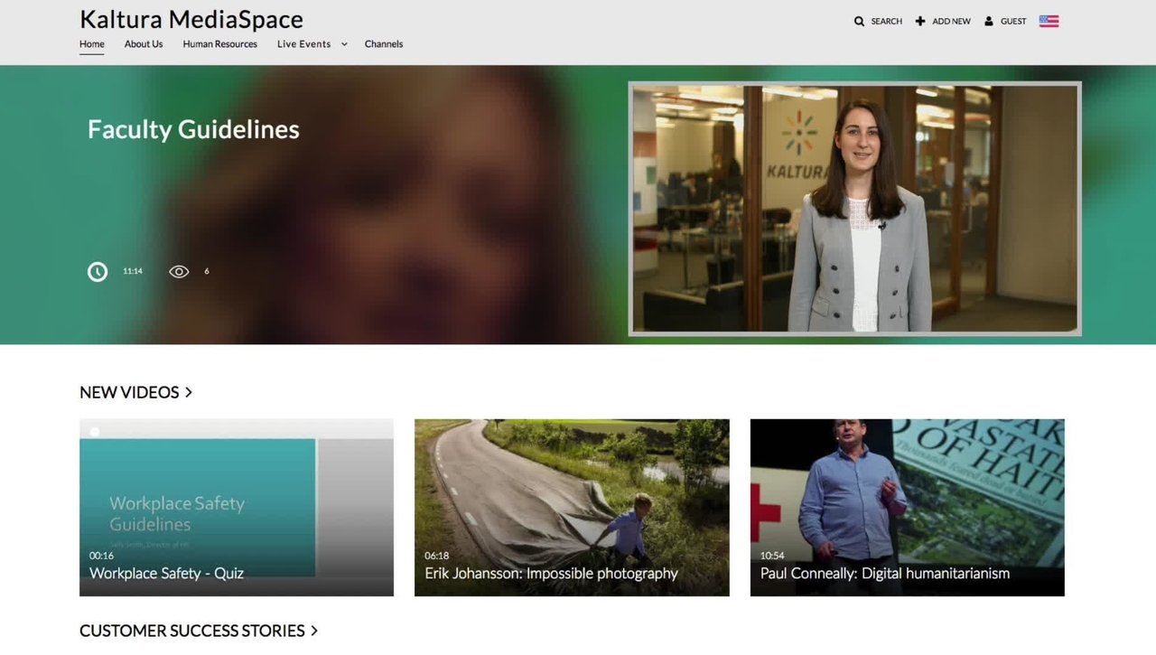Click the 11:14 duration text
The image size is (1156, 655).
[133, 271]
